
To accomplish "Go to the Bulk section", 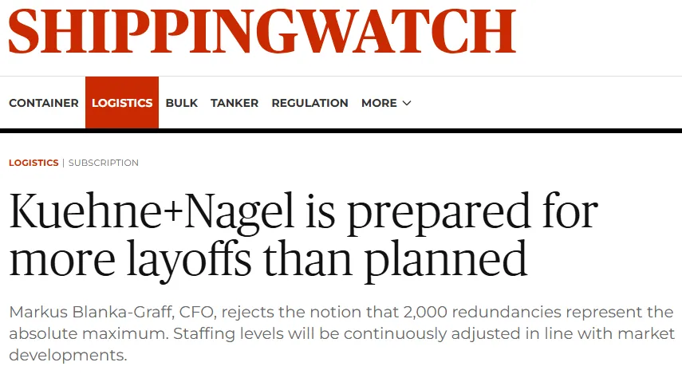I will (x=182, y=103).
